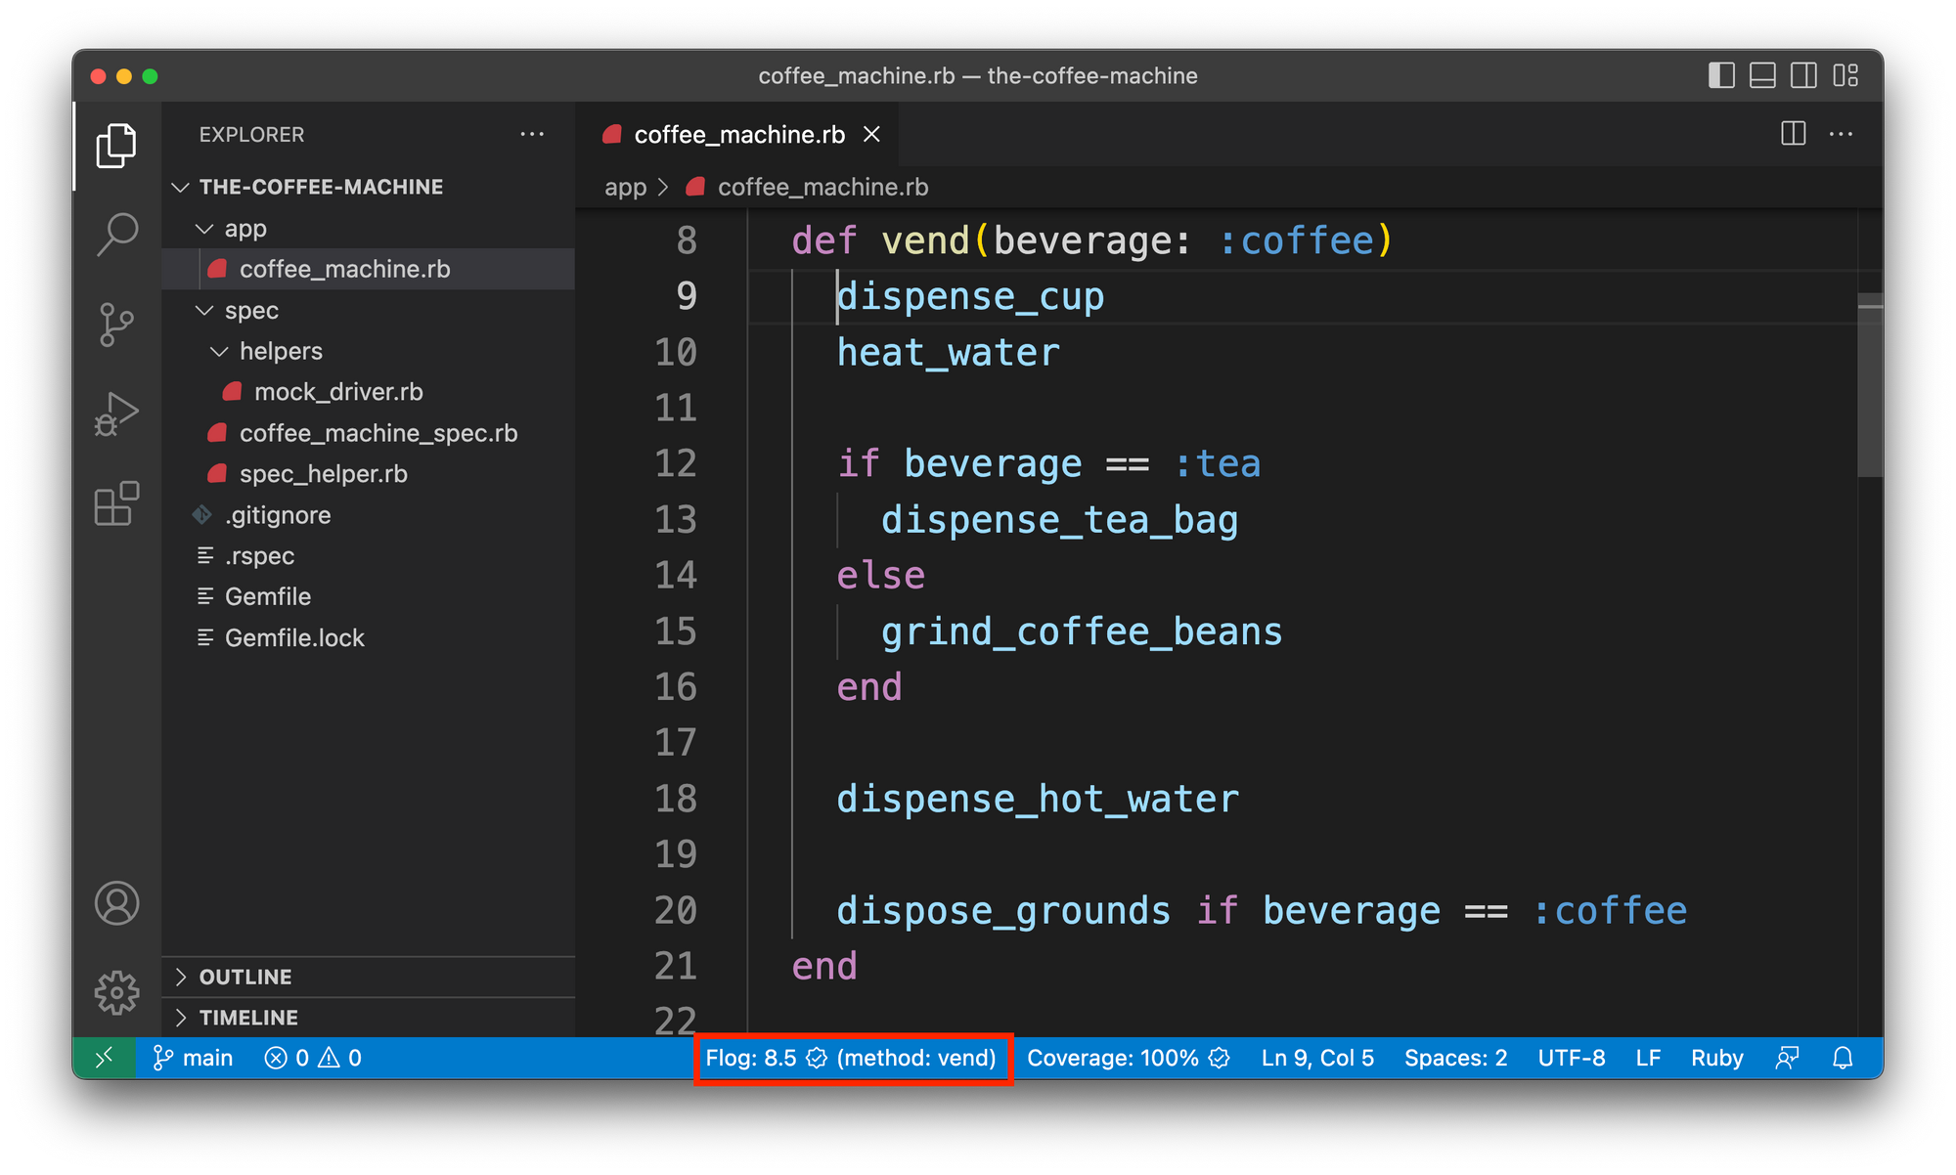
Task: Click the Accounts icon
Action: tap(117, 903)
